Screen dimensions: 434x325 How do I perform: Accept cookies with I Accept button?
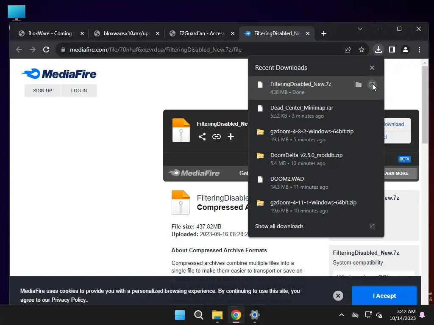pos(384,296)
